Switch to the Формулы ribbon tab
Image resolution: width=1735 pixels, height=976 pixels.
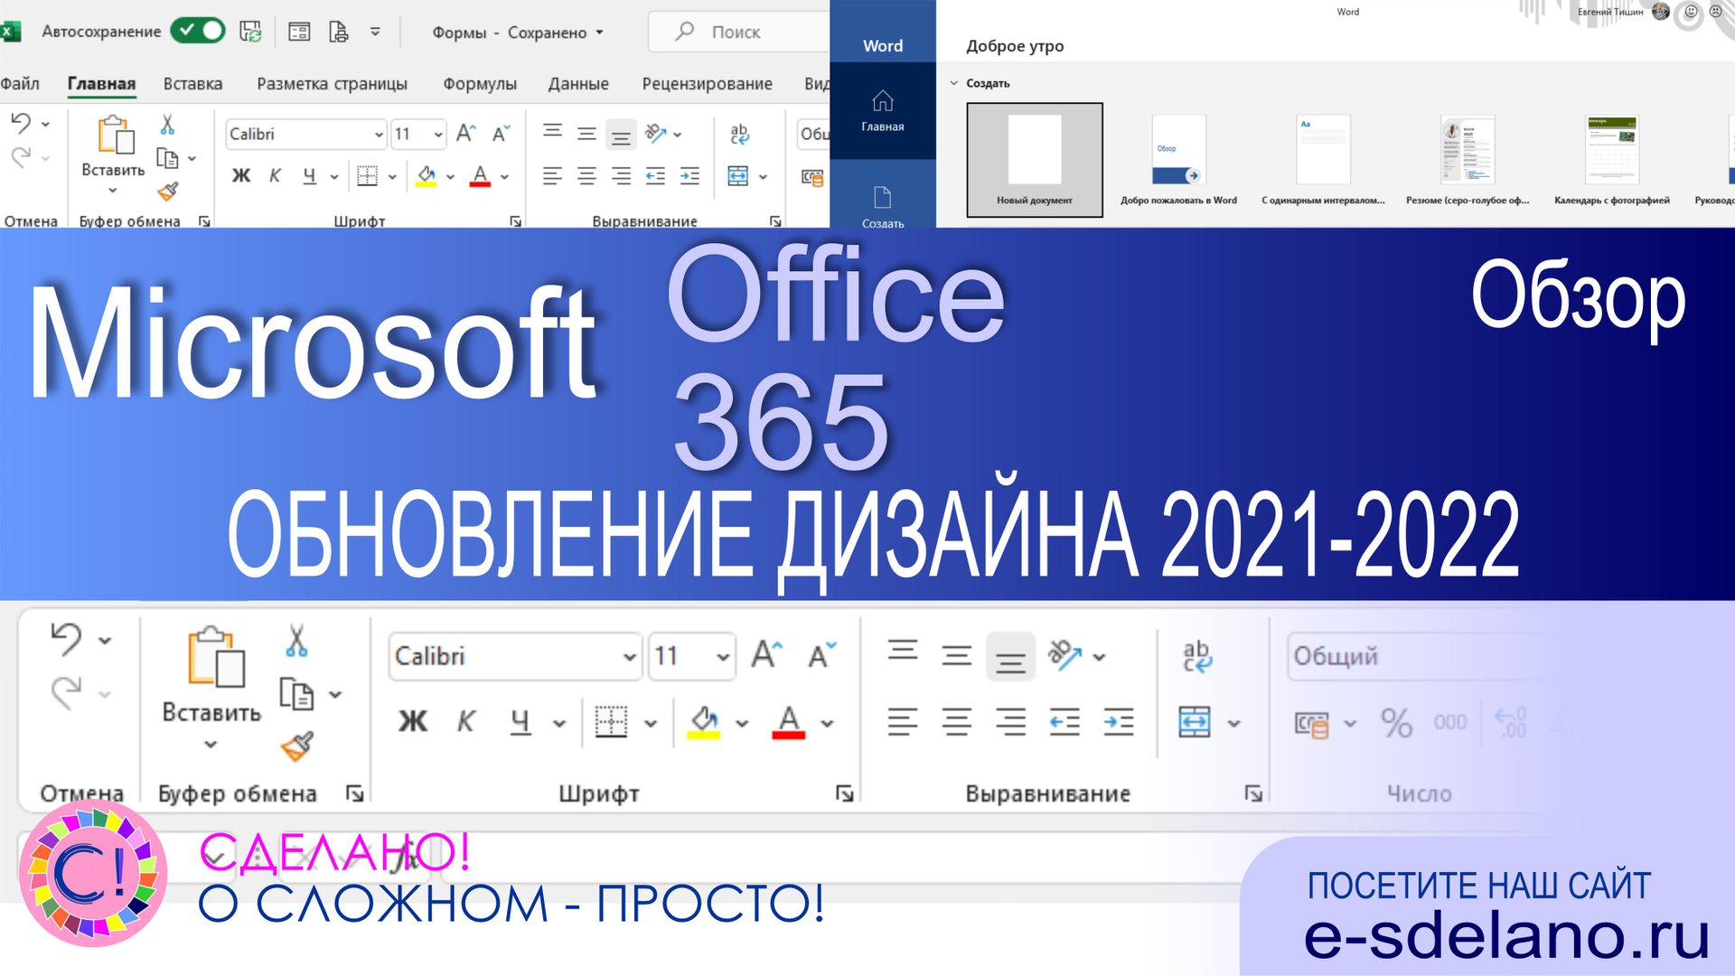coord(479,83)
